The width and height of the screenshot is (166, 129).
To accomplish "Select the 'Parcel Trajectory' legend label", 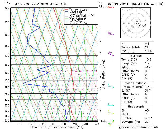I will coord(82,14).
